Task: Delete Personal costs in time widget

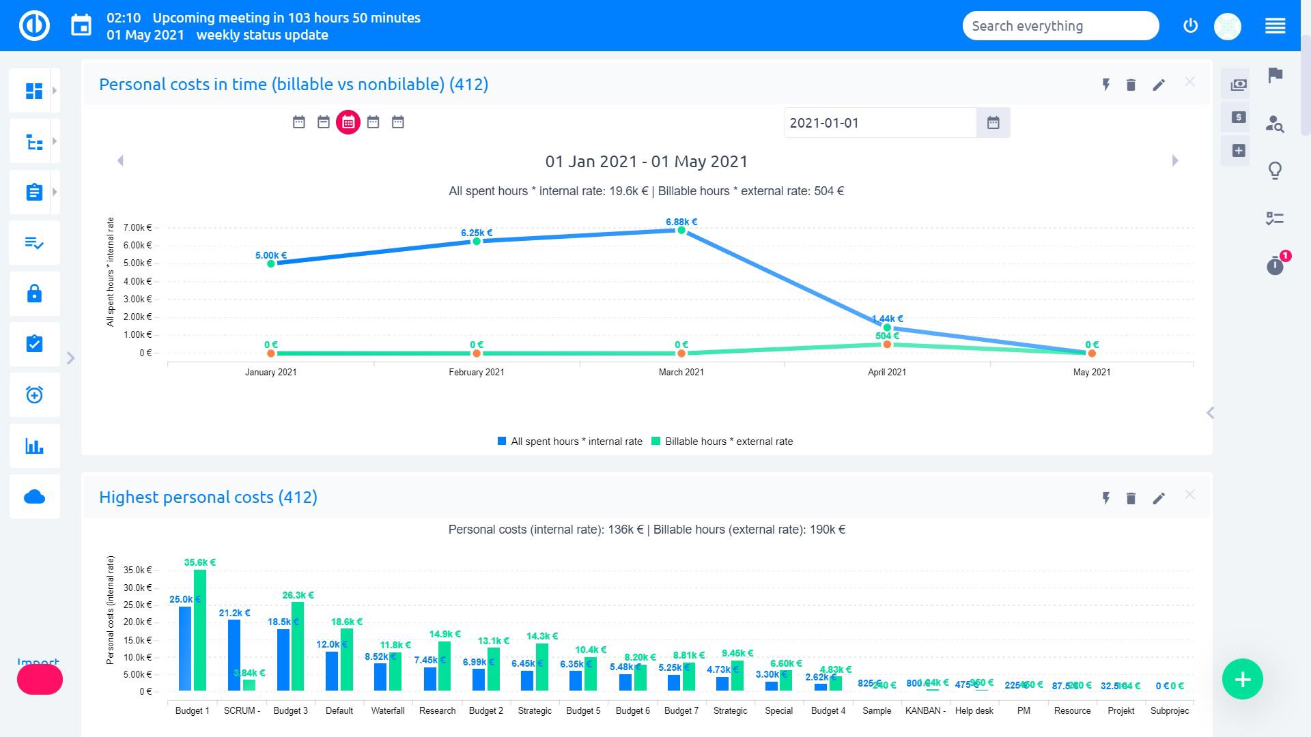Action: pyautogui.click(x=1131, y=85)
